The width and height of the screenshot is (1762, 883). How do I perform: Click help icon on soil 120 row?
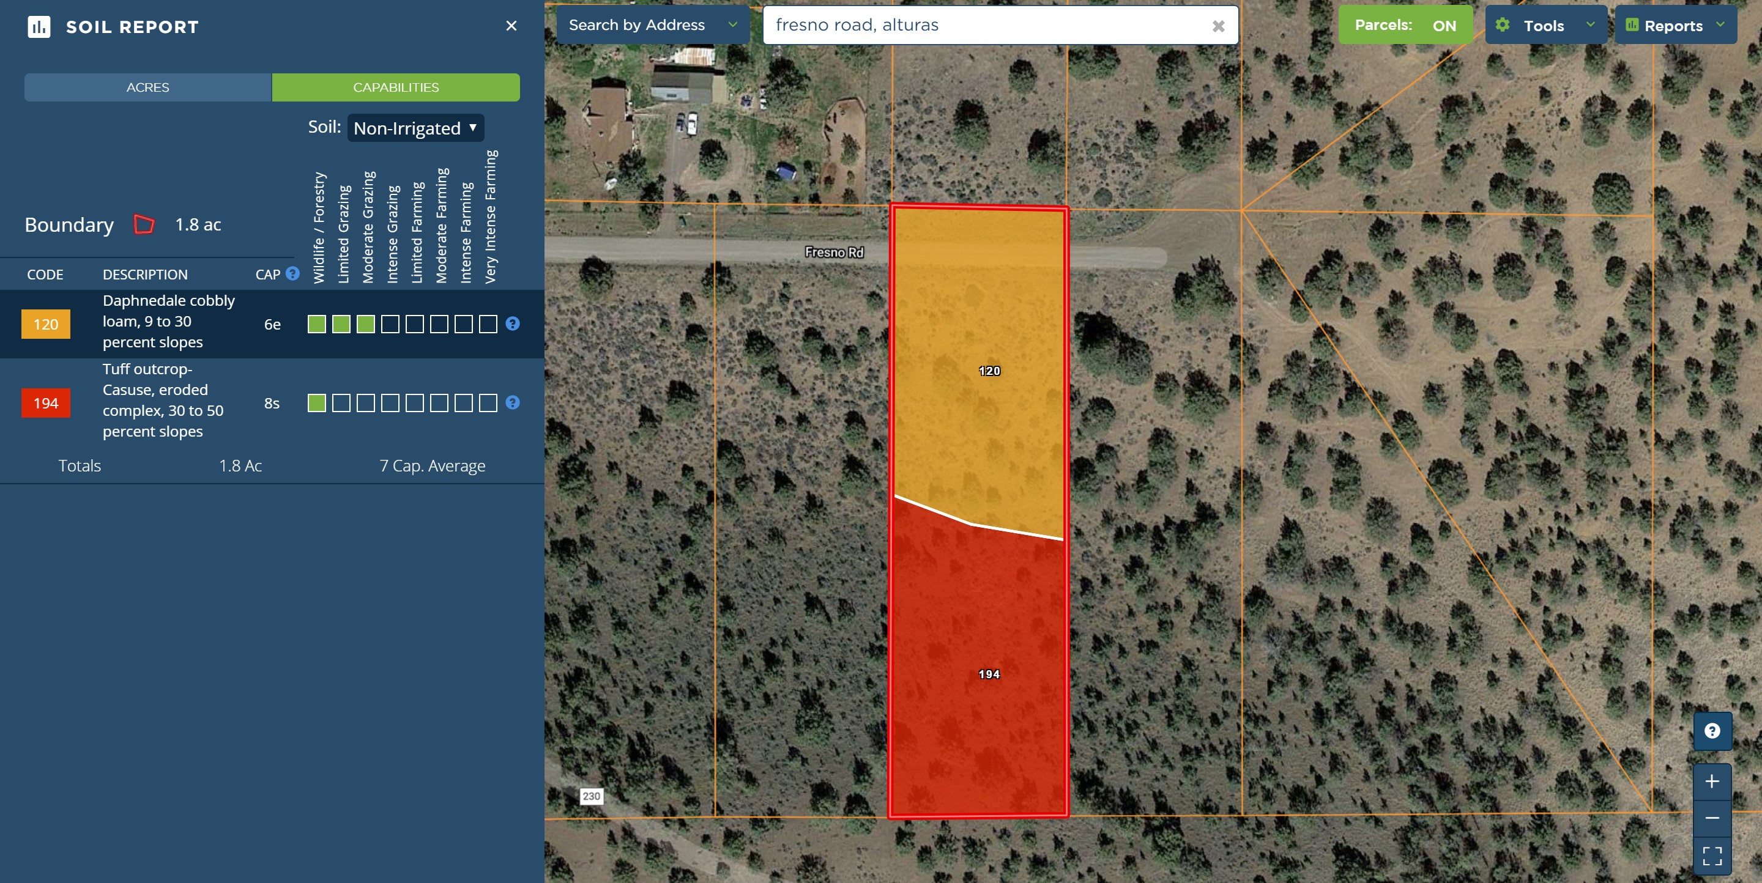[512, 324]
